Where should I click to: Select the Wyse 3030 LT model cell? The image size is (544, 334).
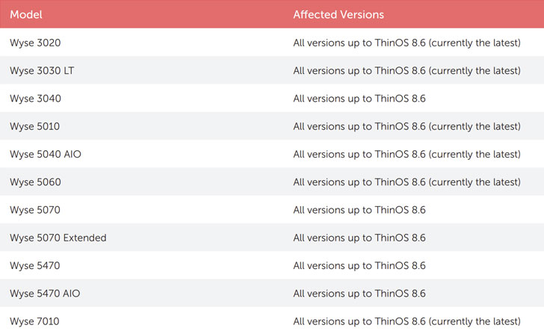(x=42, y=70)
